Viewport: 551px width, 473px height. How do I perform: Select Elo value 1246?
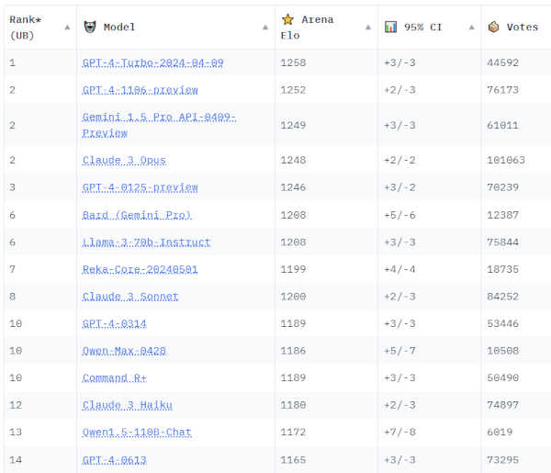point(293,187)
